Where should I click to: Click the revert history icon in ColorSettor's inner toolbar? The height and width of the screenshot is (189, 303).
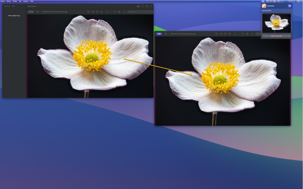[88, 12]
